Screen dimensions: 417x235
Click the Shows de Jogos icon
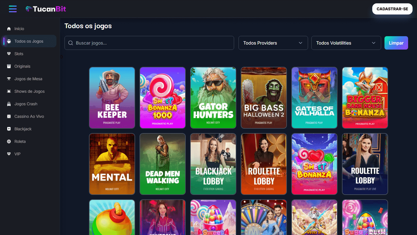pos(9,91)
